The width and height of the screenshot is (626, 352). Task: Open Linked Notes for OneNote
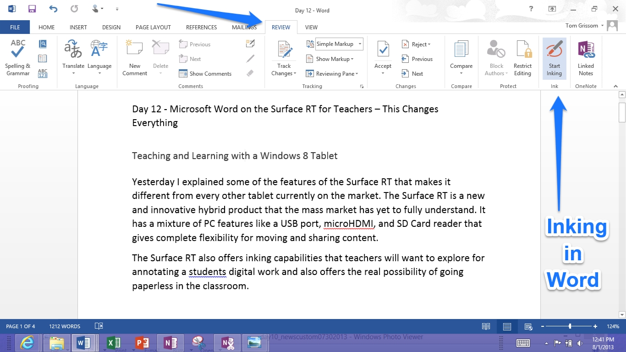(x=586, y=58)
